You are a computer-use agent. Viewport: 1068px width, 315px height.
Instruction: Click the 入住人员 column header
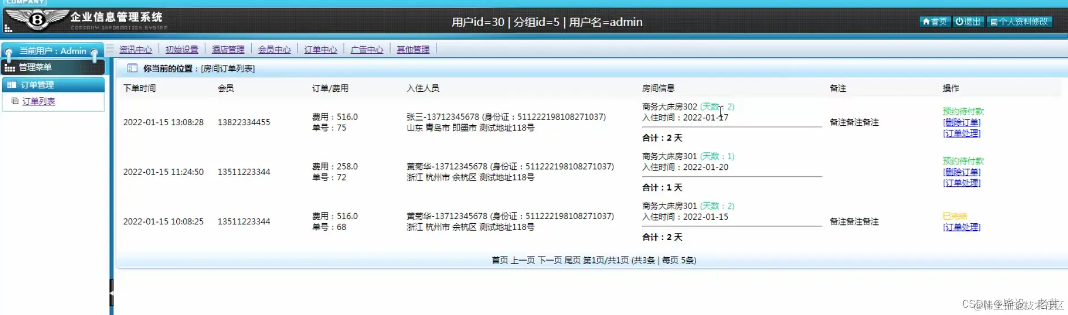click(x=423, y=88)
